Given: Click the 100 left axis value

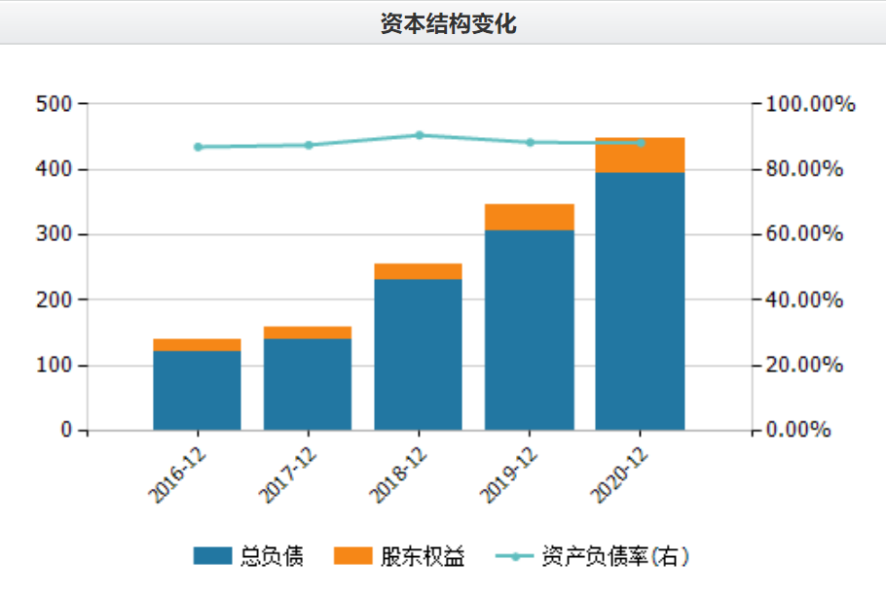Looking at the screenshot, I should pos(55,365).
